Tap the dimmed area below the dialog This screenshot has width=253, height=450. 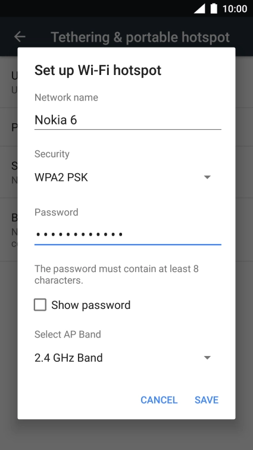pos(126,435)
